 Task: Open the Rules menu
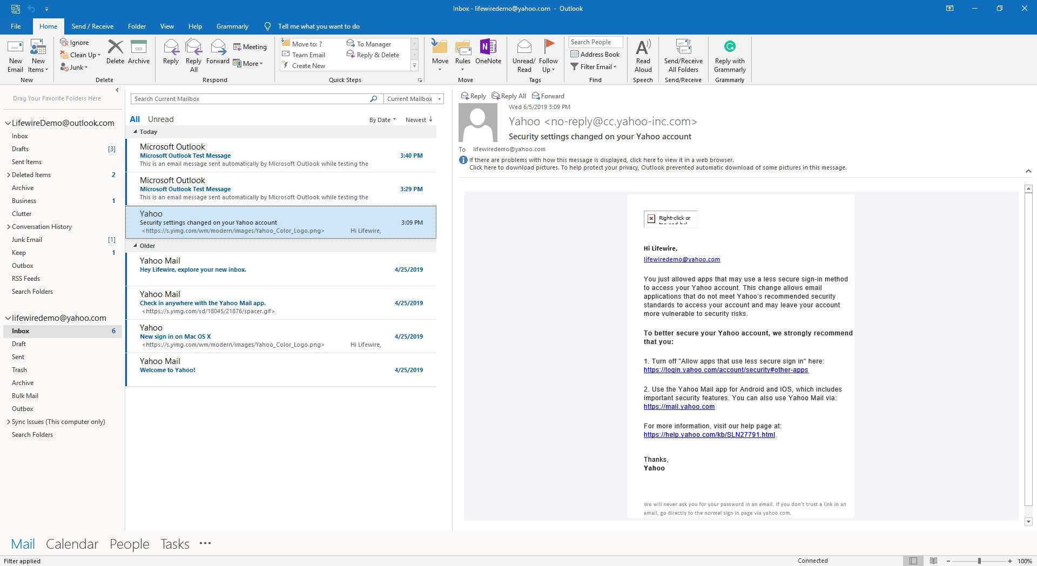tap(463, 56)
